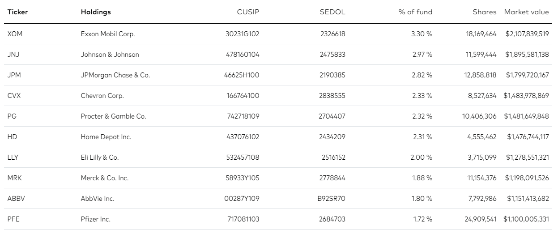Click the Pfizer Inc. holding name

(96, 219)
